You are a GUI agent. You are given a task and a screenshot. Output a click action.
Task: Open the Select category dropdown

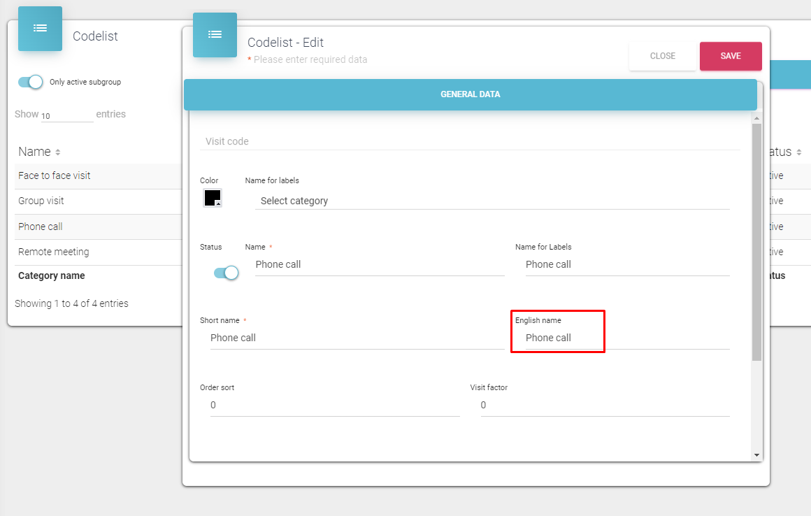point(492,201)
